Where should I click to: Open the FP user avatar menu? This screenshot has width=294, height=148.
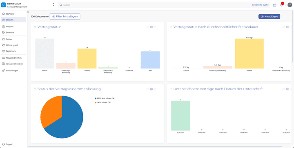[x=290, y=5]
